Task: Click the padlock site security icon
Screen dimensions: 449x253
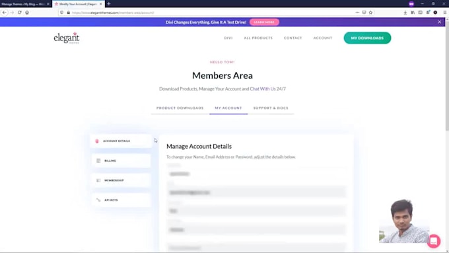Action: (x=69, y=13)
